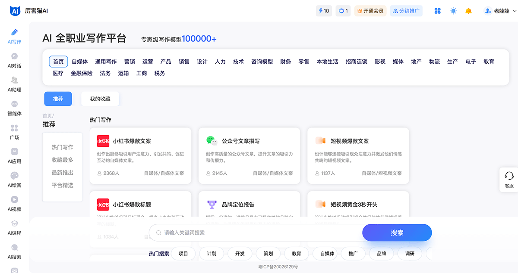Open the four-square apps grid icon
This screenshot has width=518, height=273.
point(437,11)
